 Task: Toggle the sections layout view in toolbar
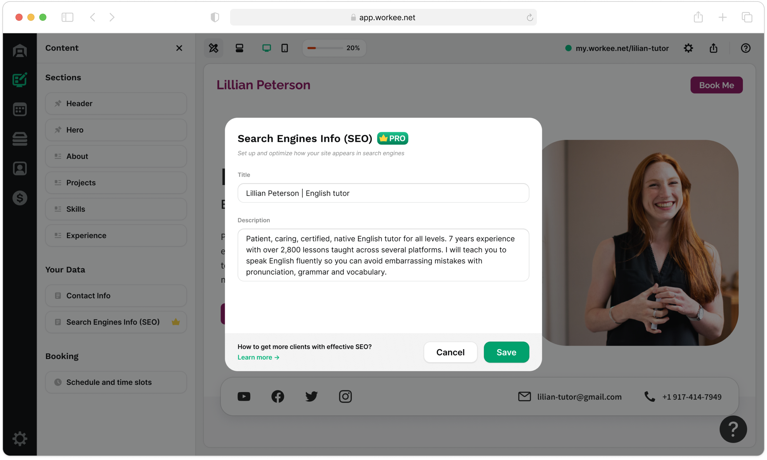click(240, 48)
